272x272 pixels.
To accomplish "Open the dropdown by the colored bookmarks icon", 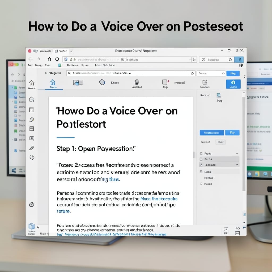I will click(62, 65).
